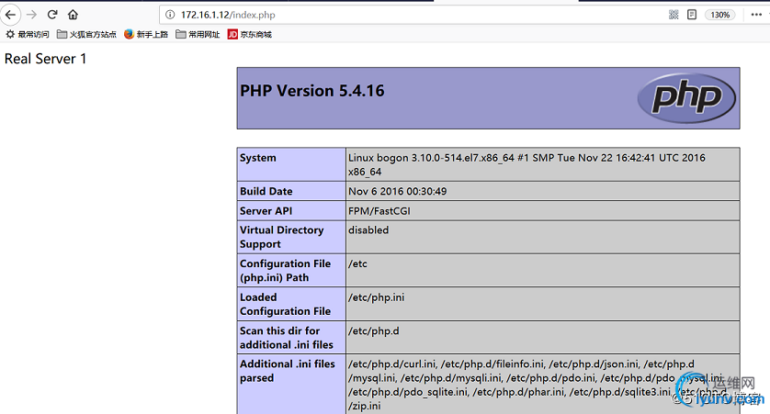Open page actions three-dots menu
770x414 pixels.
click(757, 15)
